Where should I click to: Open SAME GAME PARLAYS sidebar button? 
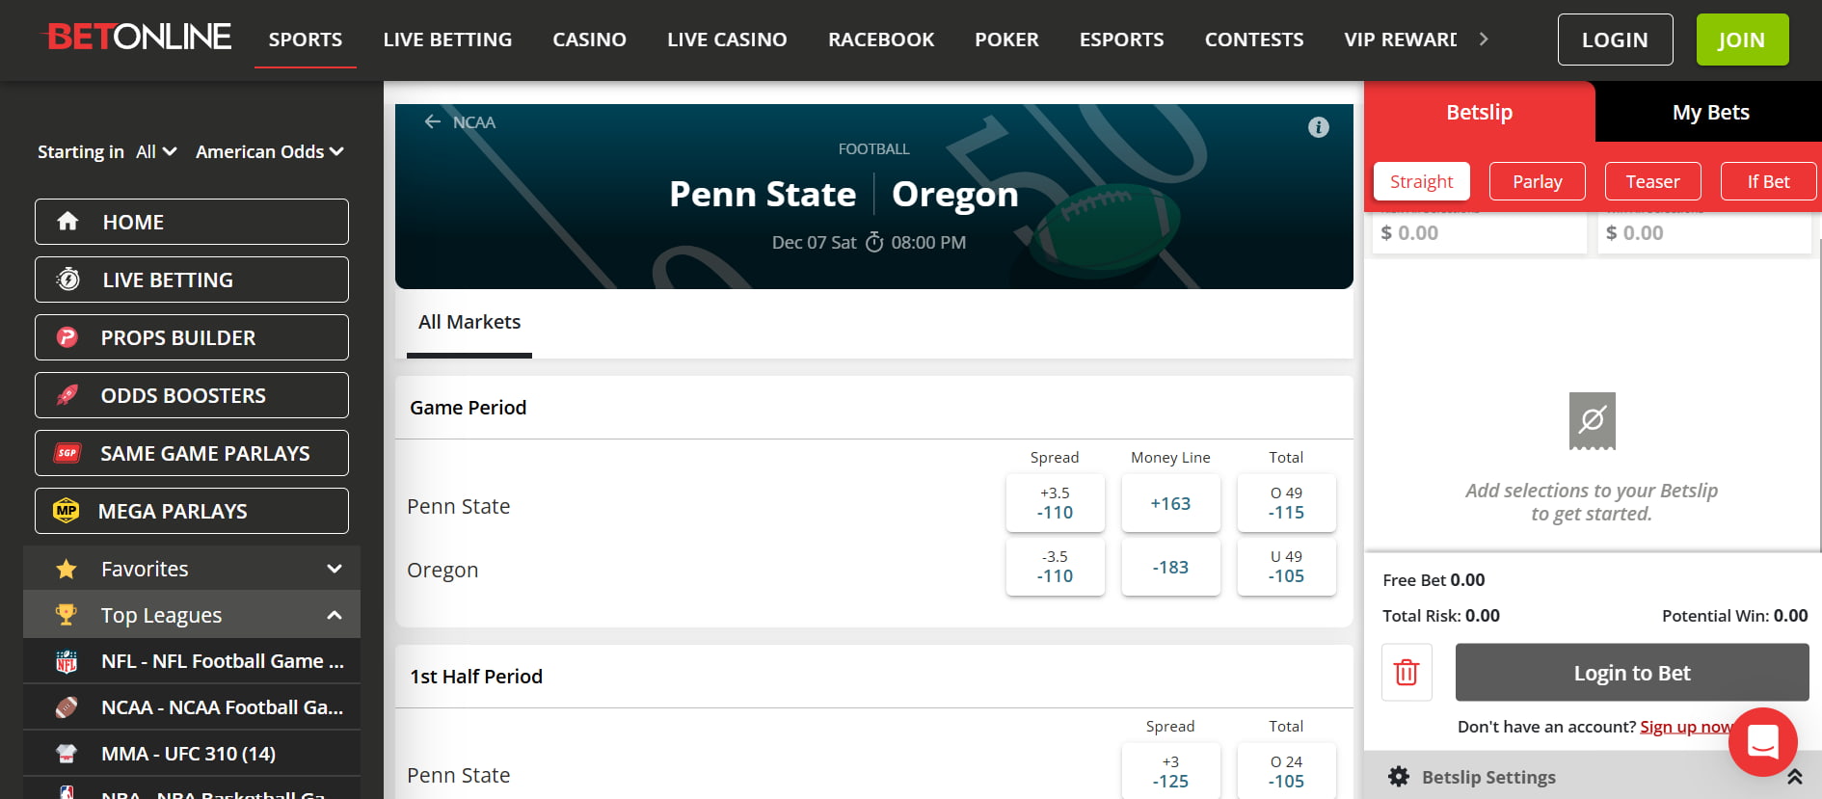click(192, 453)
